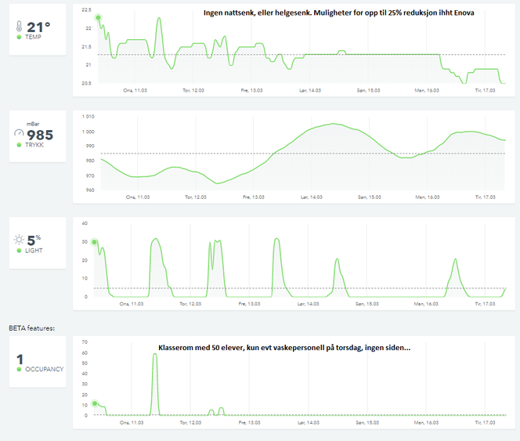The height and width of the screenshot is (441, 520).
Task: Click the green status dot beside LIGHT
Action: [19, 250]
